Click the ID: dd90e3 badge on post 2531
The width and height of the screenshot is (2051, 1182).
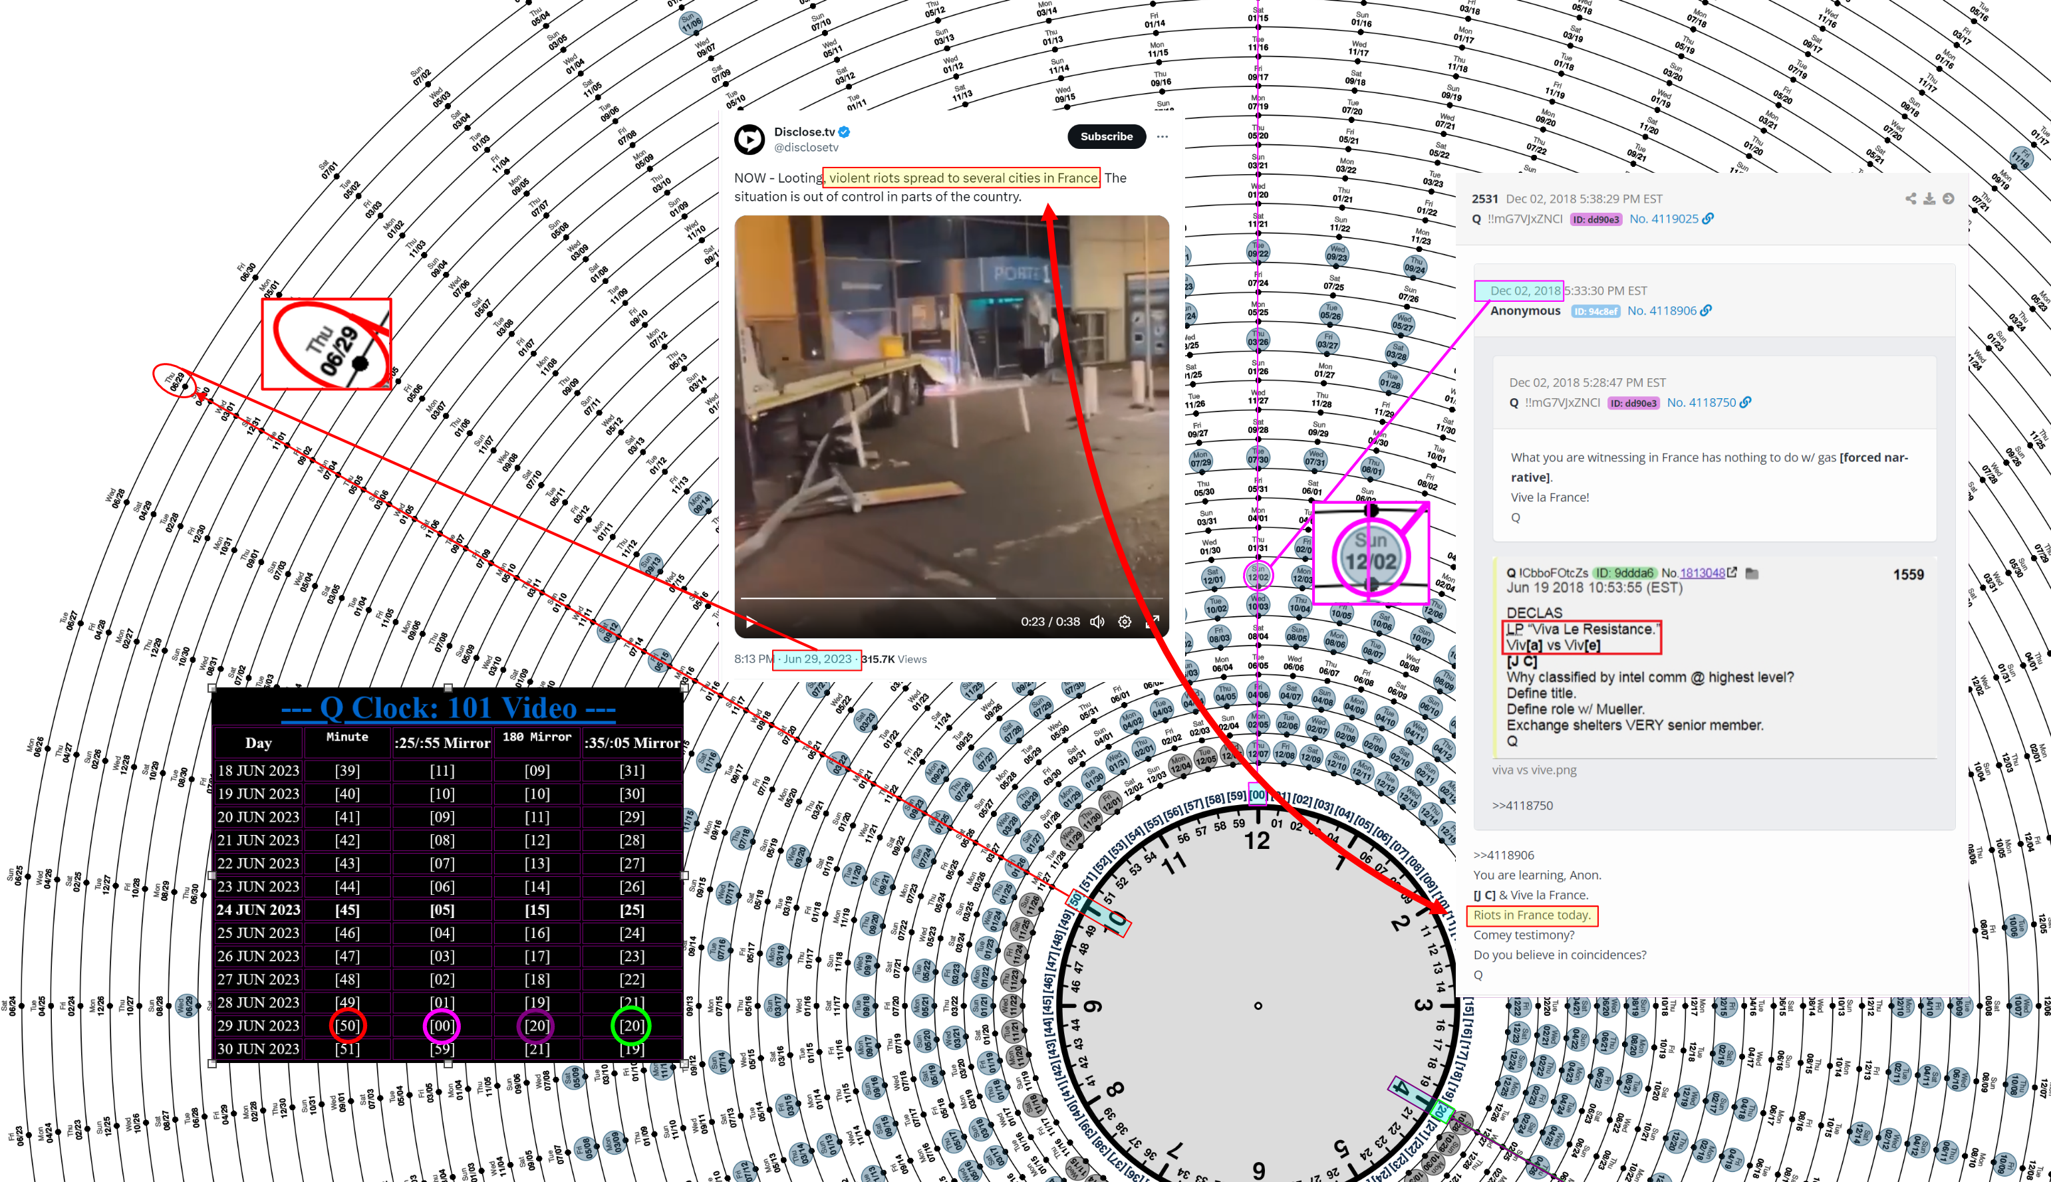click(x=1595, y=219)
